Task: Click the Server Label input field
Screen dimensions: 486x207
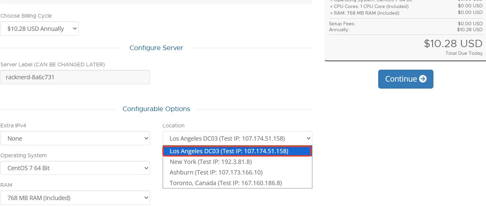Action: [75, 77]
